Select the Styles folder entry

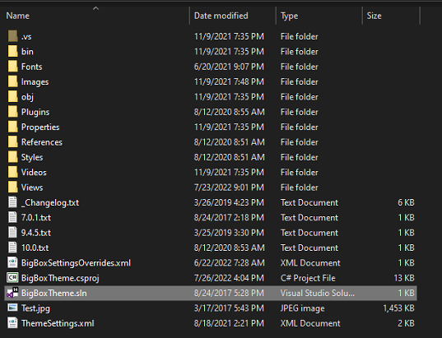pyautogui.click(x=32, y=157)
